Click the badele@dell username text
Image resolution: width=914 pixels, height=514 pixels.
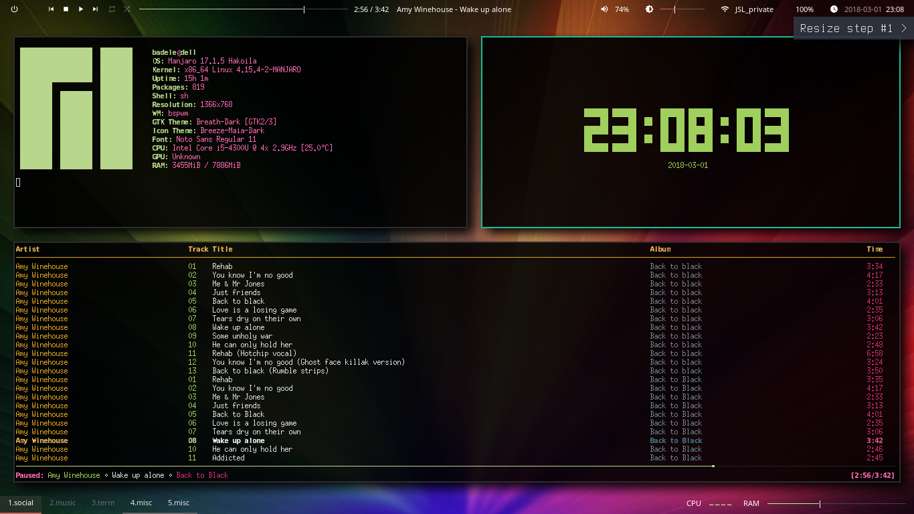[x=174, y=52]
